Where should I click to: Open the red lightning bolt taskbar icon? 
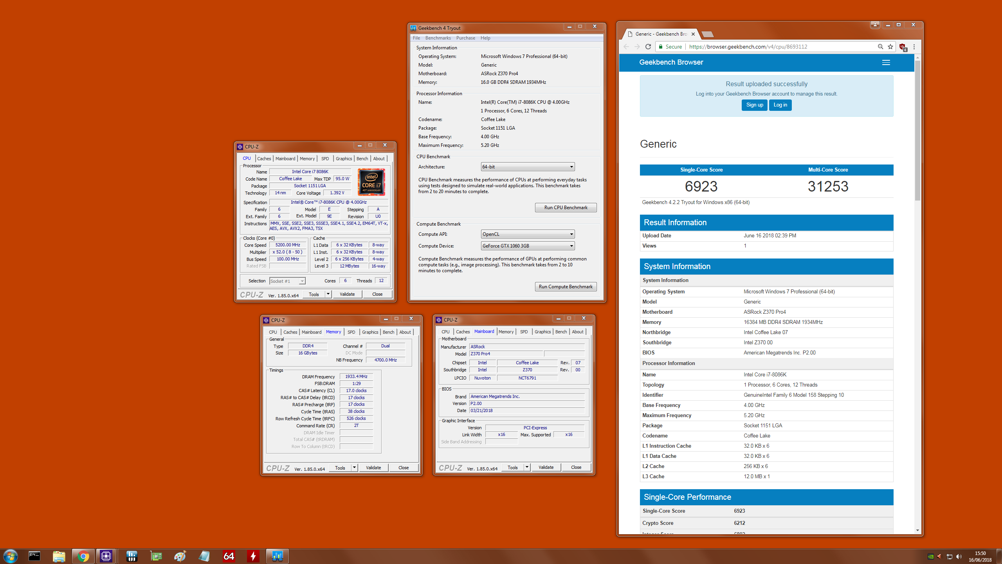(253, 556)
